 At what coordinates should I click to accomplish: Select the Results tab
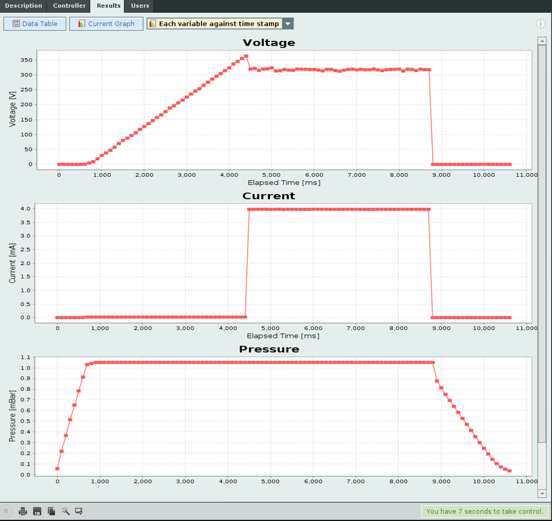(108, 6)
